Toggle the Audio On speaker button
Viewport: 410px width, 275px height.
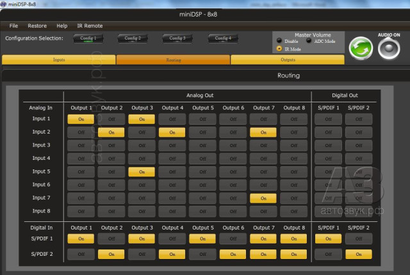pyautogui.click(x=389, y=48)
